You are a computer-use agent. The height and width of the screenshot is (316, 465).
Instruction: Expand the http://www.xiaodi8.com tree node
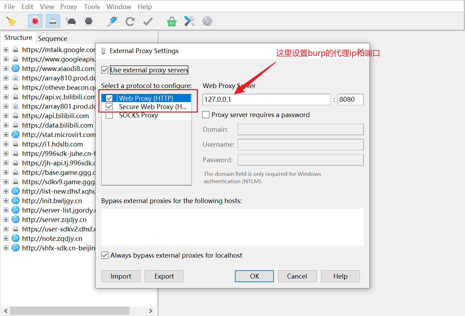(x=6, y=69)
